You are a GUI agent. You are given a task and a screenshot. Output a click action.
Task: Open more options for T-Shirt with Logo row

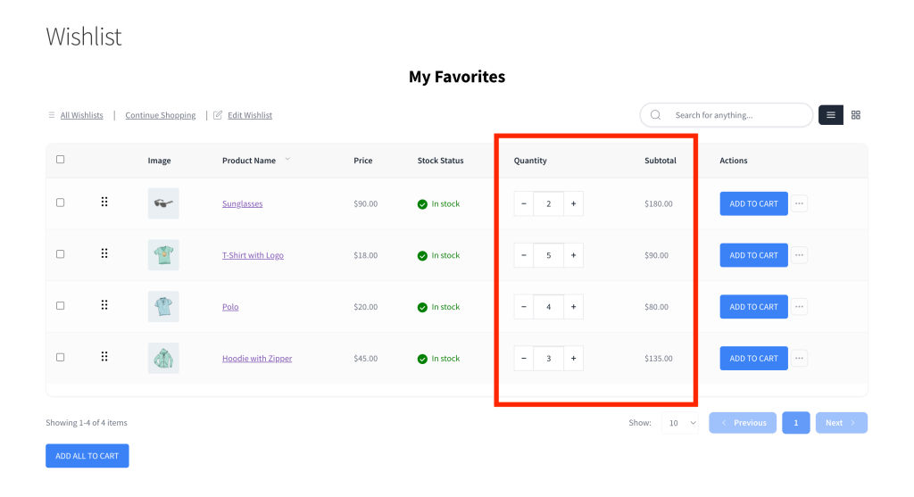(x=799, y=254)
